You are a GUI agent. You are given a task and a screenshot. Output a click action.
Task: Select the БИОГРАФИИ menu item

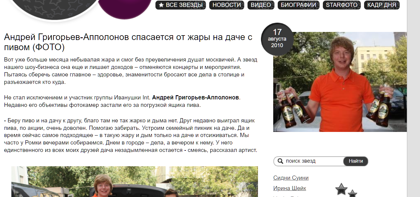click(x=298, y=5)
